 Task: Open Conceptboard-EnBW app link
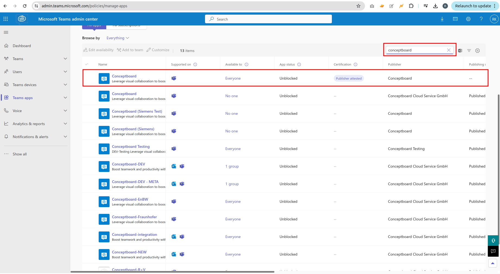click(130, 199)
